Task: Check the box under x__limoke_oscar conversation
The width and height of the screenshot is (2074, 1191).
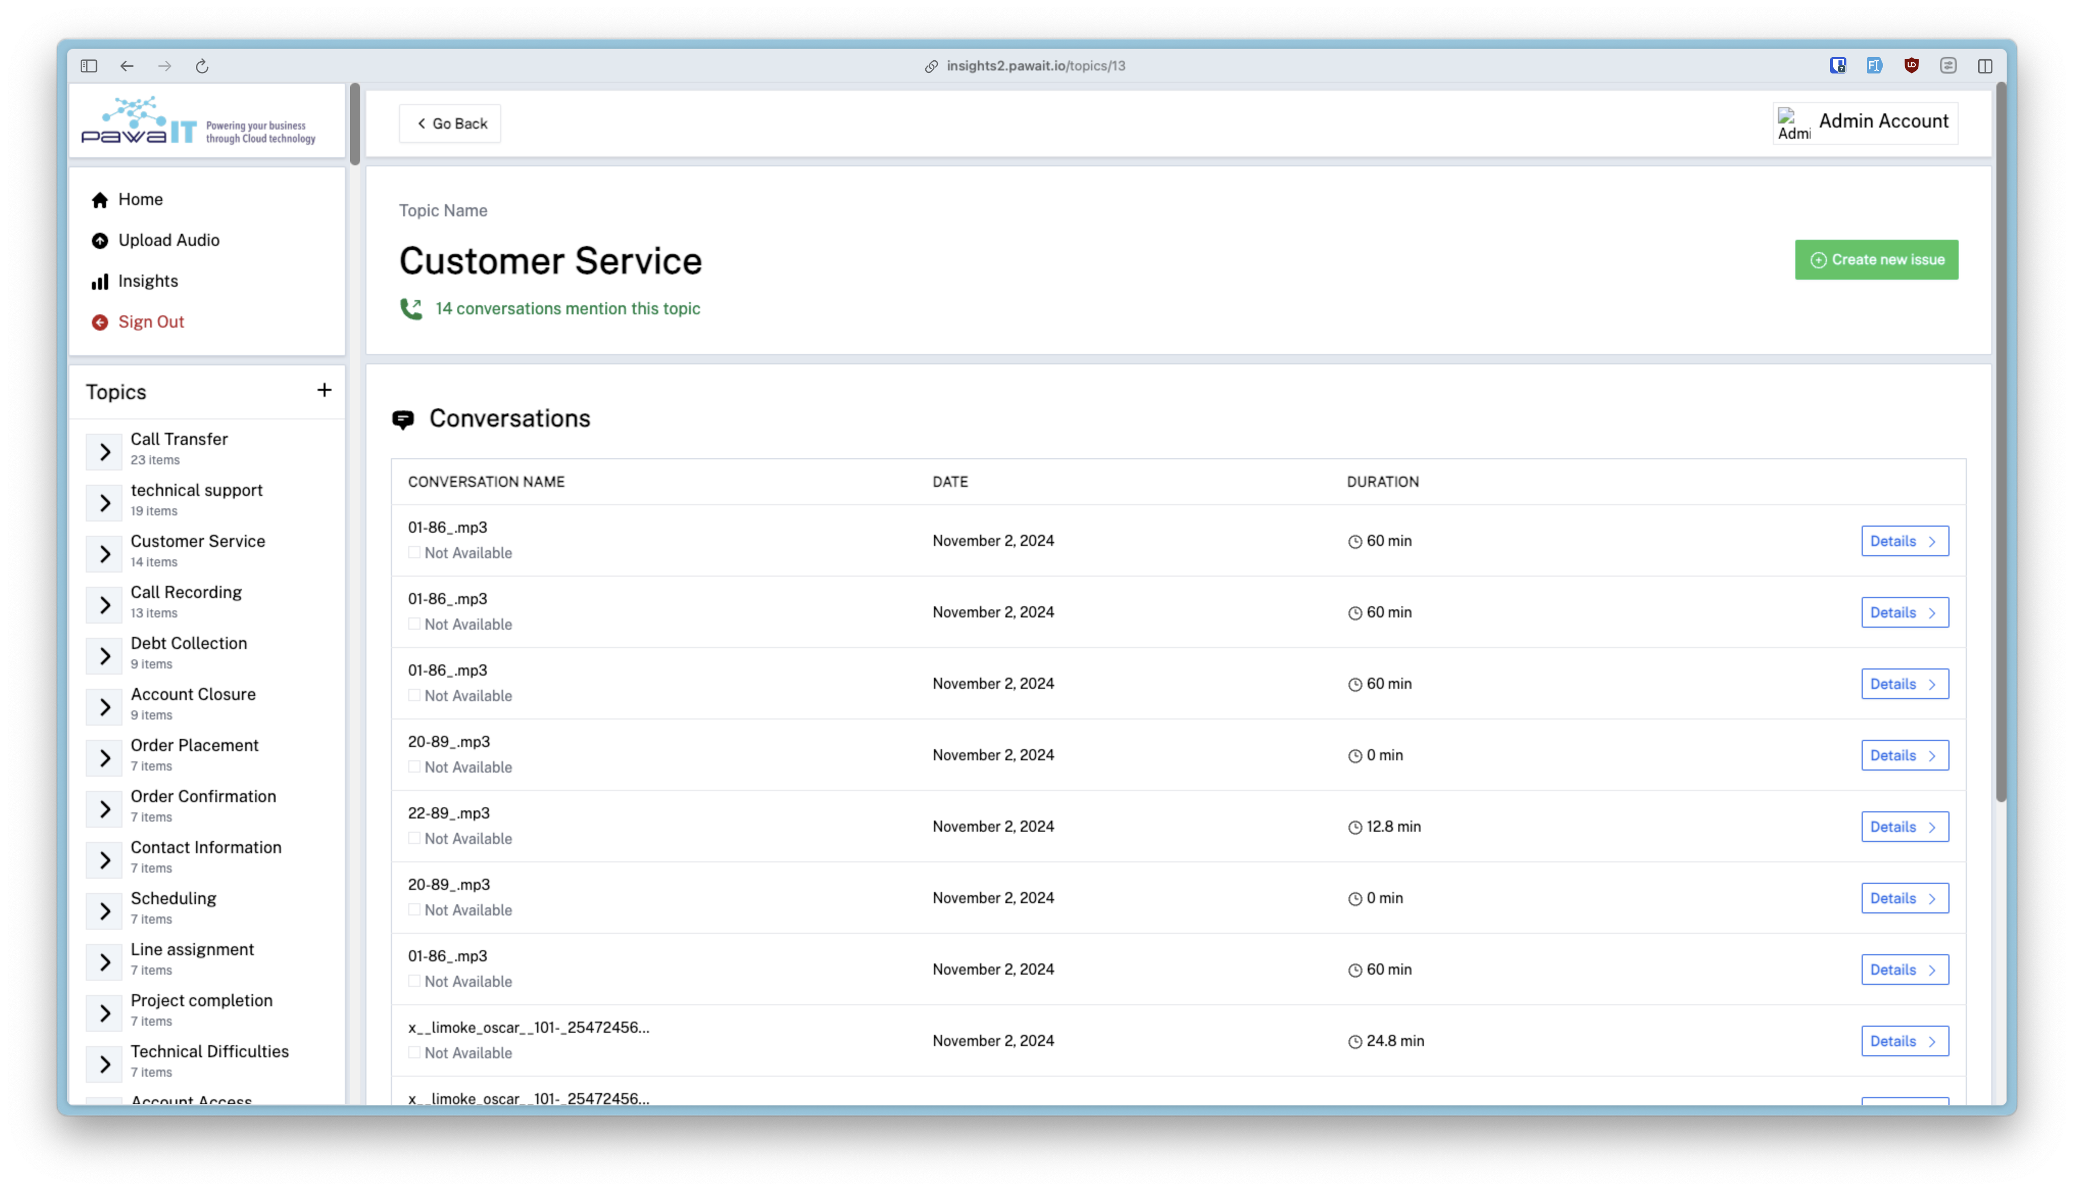Action: [414, 1053]
